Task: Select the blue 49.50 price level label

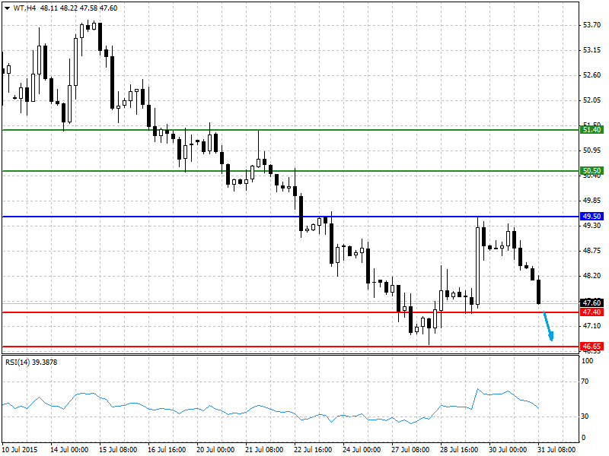Action: point(591,217)
